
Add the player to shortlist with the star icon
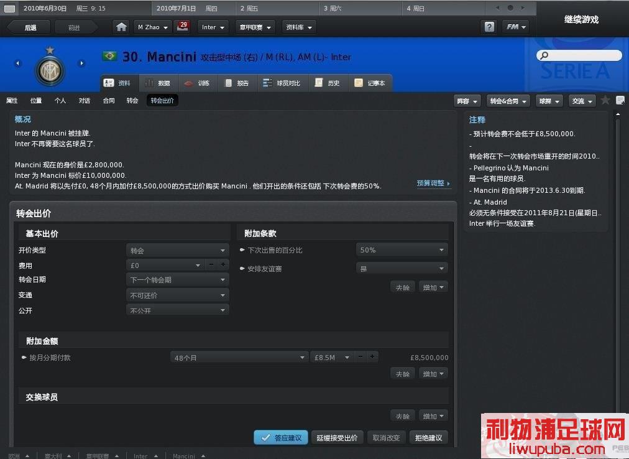coord(605,100)
